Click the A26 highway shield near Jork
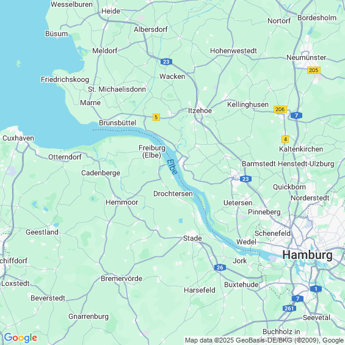The width and height of the screenshot is (345, 345). click(x=220, y=267)
